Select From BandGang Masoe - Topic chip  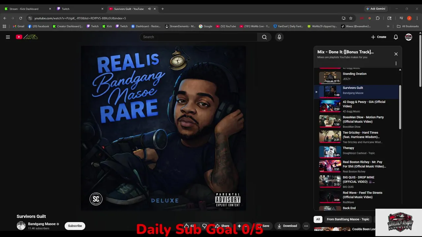point(348,219)
